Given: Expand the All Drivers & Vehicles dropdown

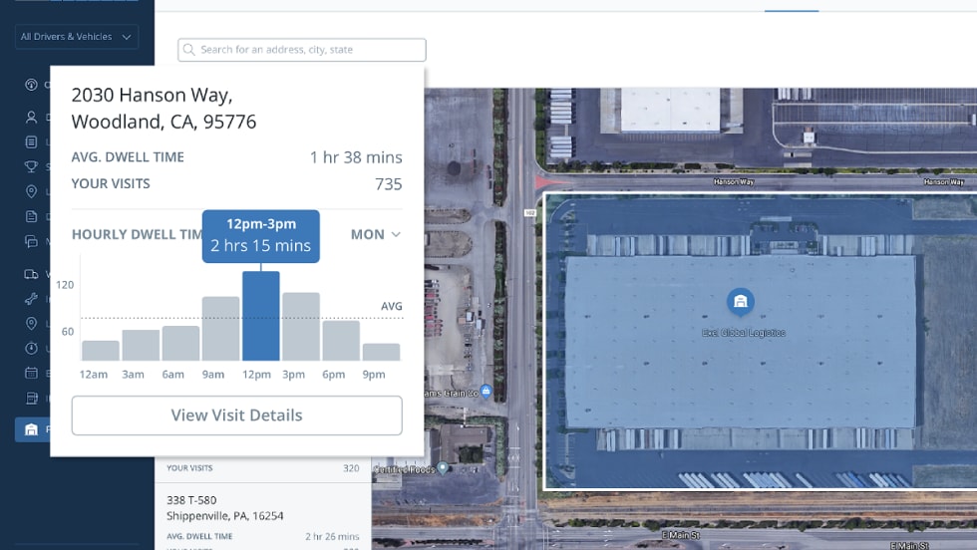Looking at the screenshot, I should (x=77, y=37).
